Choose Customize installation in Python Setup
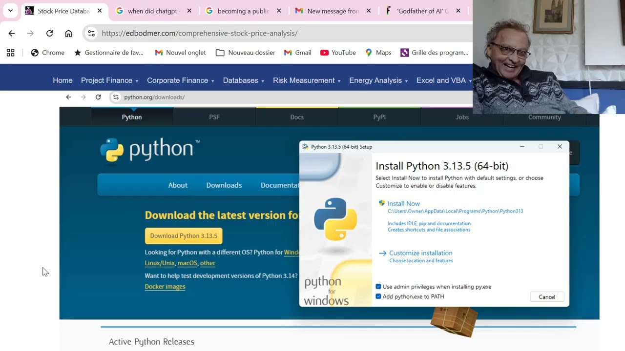The height and width of the screenshot is (351, 625). pos(420,253)
